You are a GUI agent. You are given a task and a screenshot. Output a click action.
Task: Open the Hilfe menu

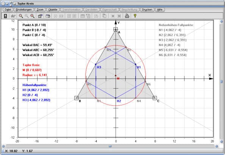coord(159,9)
